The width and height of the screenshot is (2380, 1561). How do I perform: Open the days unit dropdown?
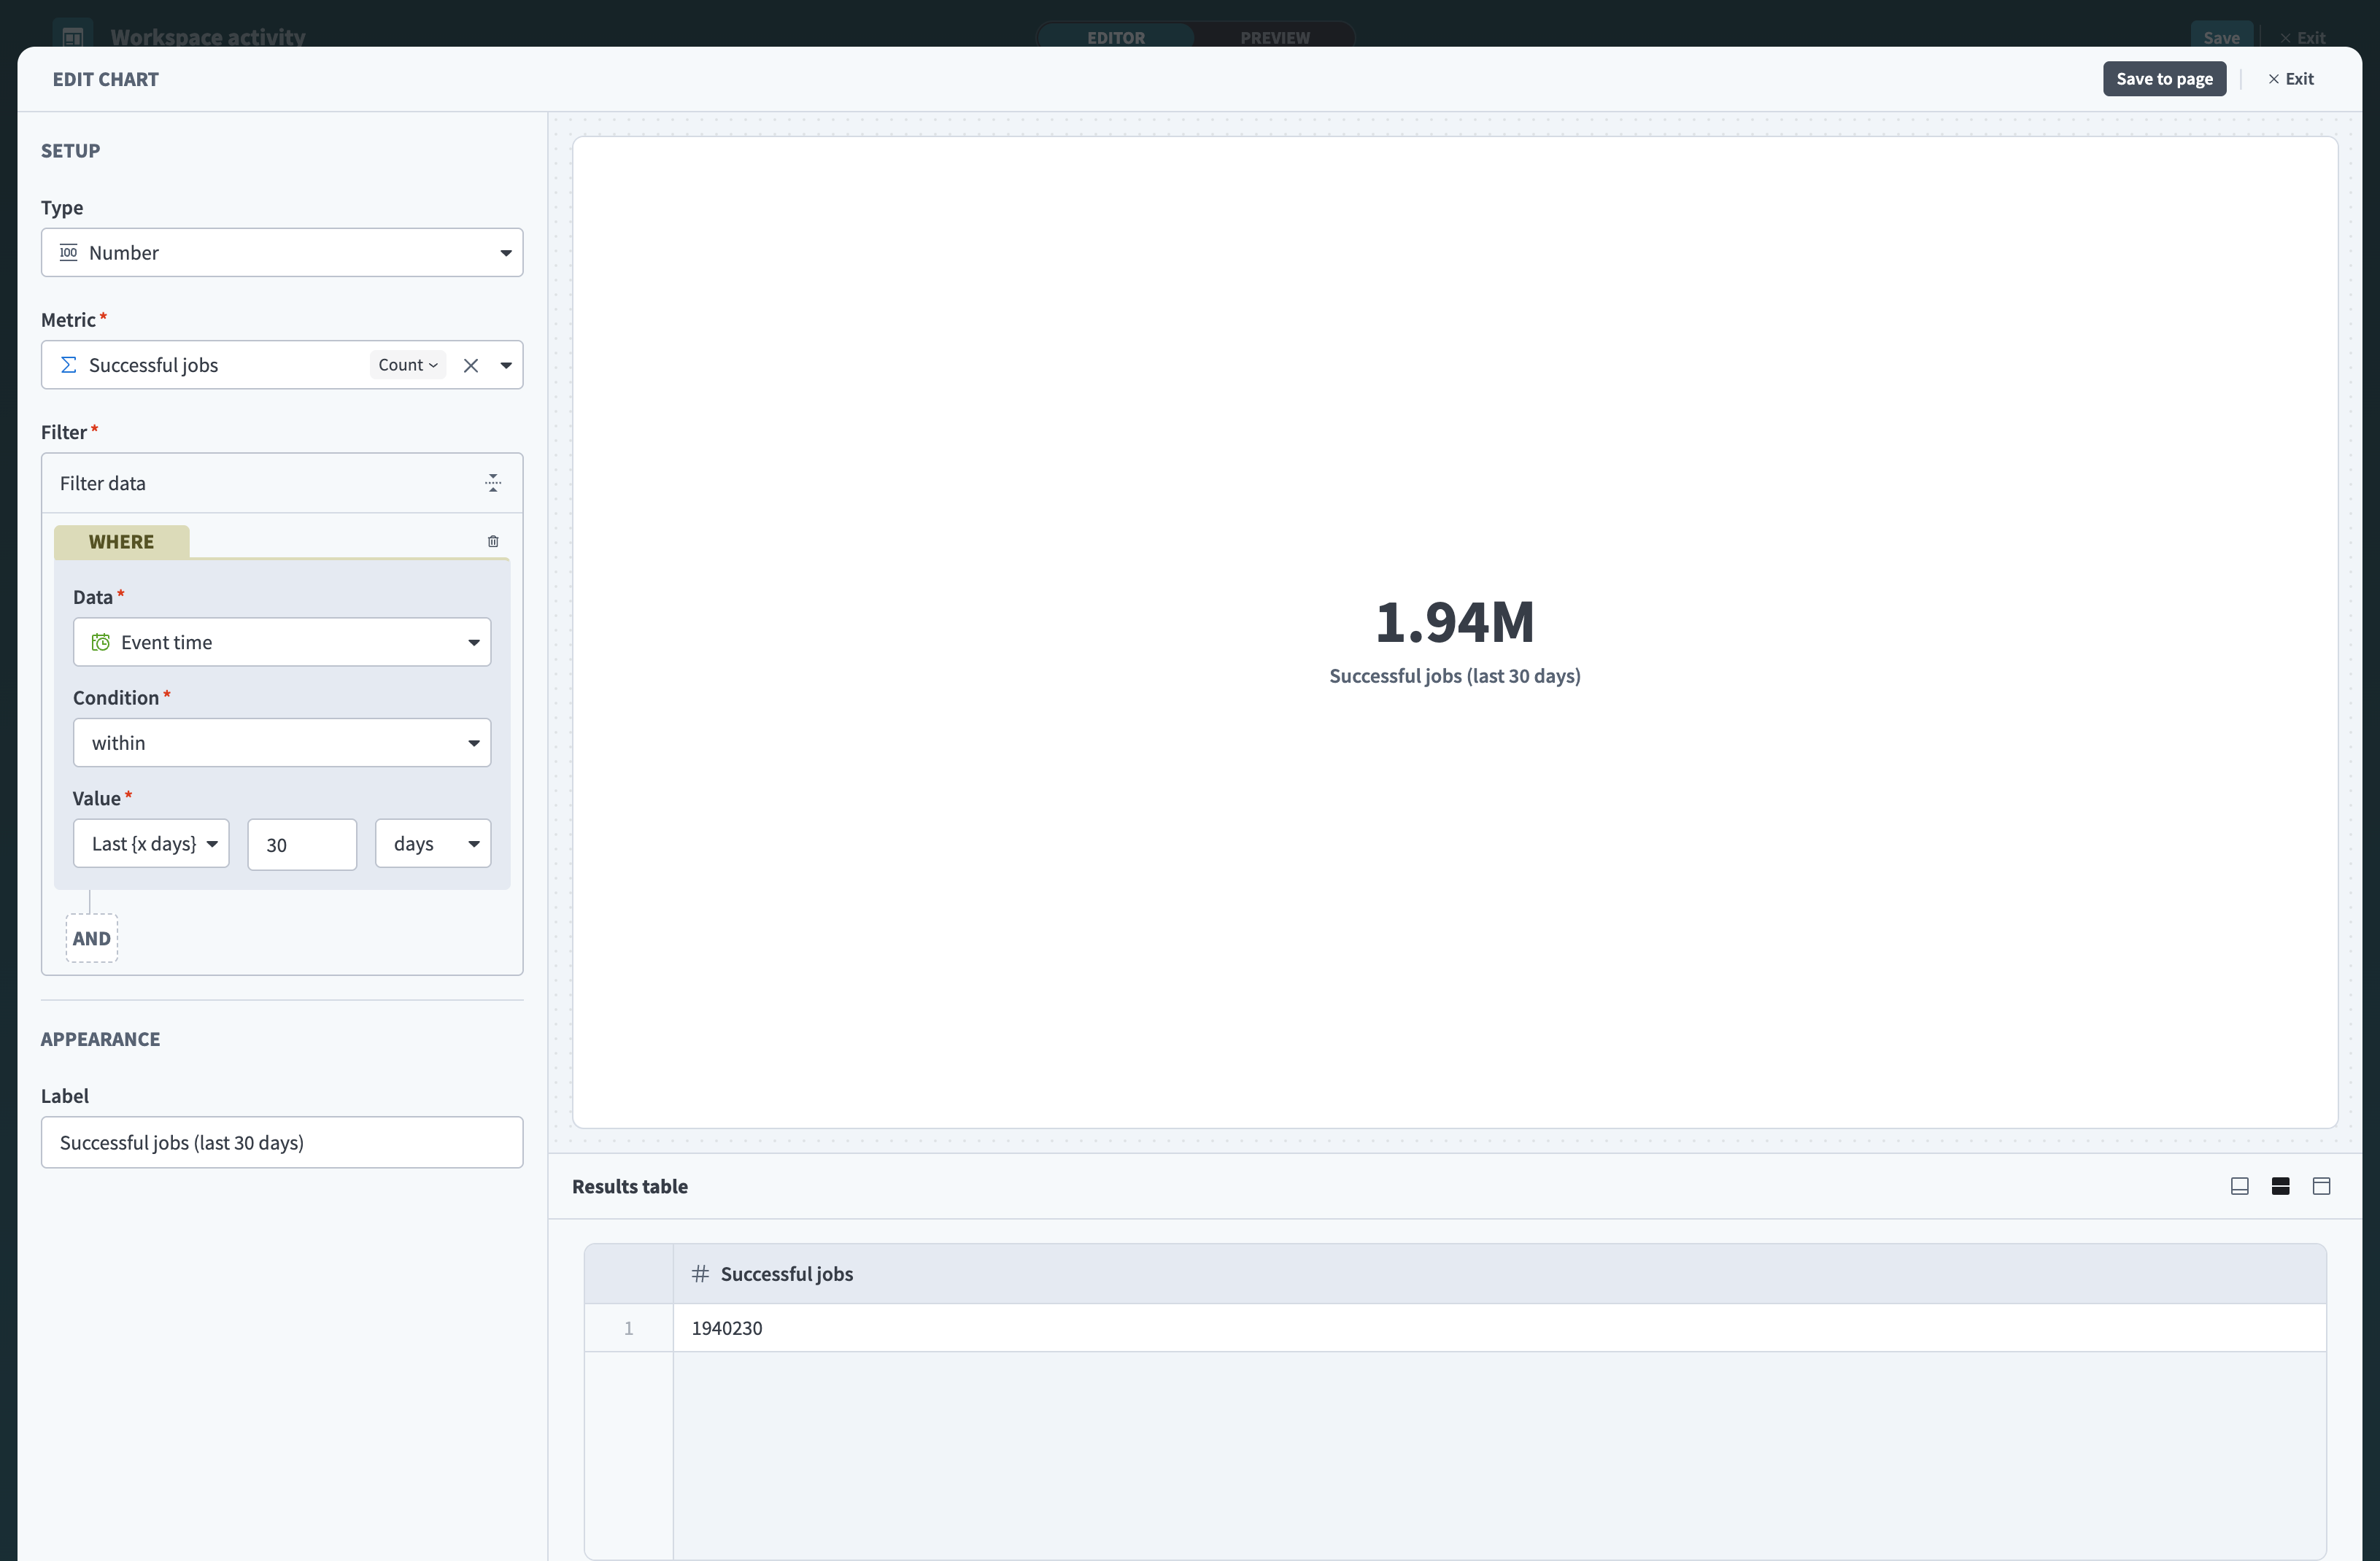[x=433, y=844]
